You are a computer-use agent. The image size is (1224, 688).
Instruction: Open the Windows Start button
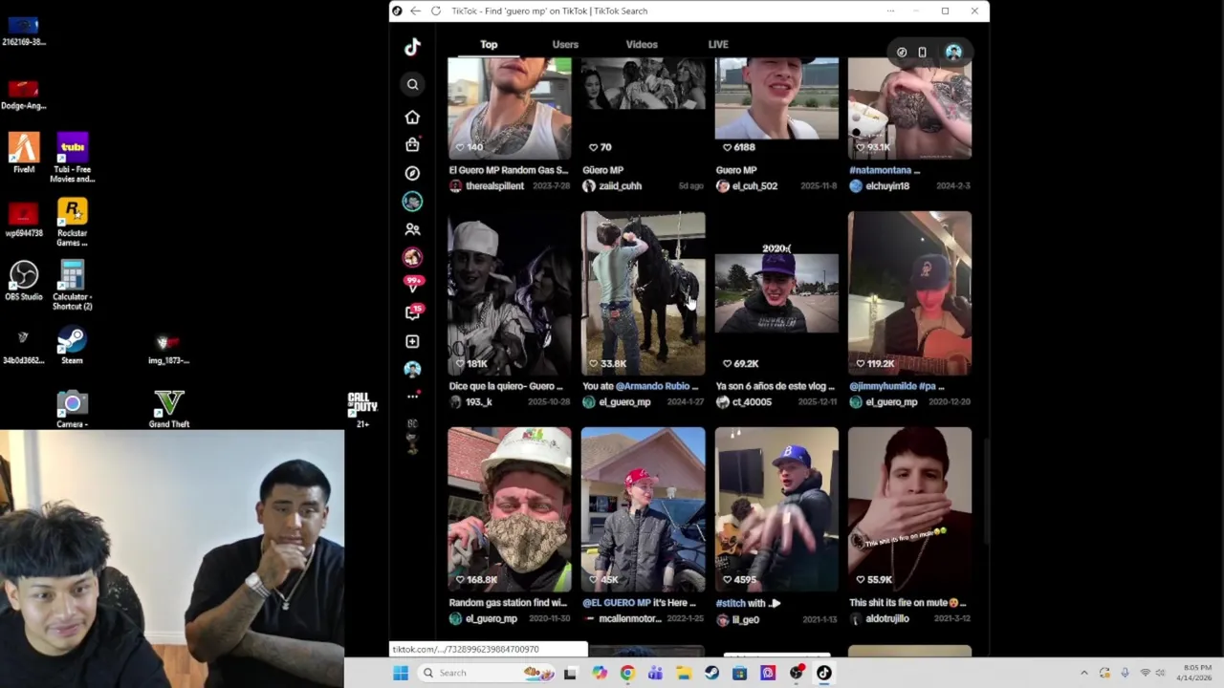coord(401,673)
